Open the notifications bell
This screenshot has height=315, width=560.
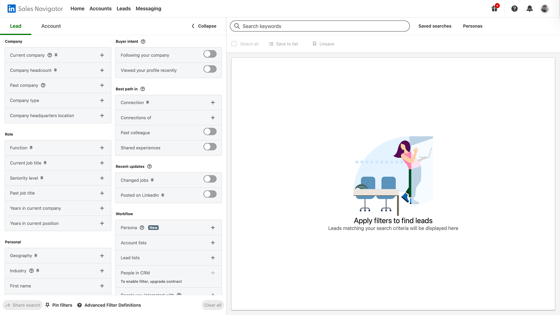tap(529, 8)
